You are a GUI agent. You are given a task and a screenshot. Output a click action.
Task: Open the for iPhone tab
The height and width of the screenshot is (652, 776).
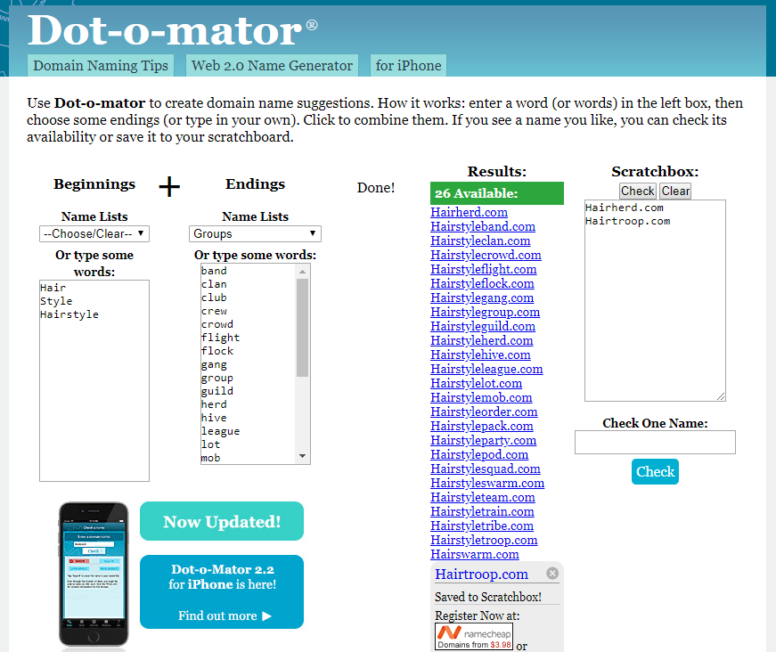408,65
